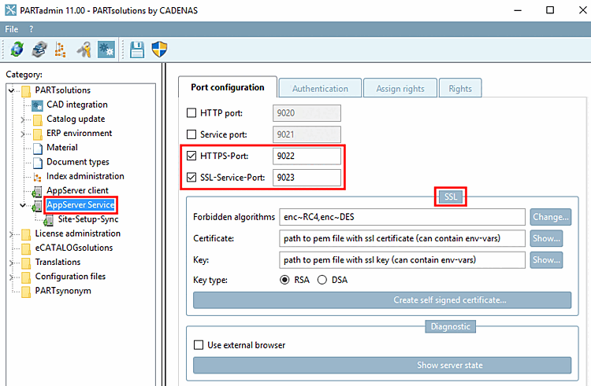Select PARTsynonym tree label
Image resolution: width=591 pixels, height=386 pixels.
tap(63, 291)
